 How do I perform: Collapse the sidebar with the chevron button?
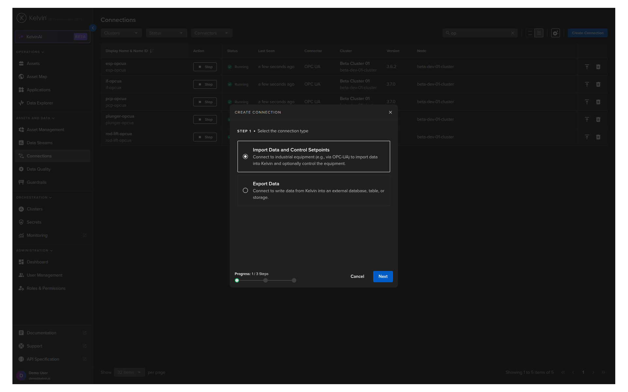(x=93, y=28)
